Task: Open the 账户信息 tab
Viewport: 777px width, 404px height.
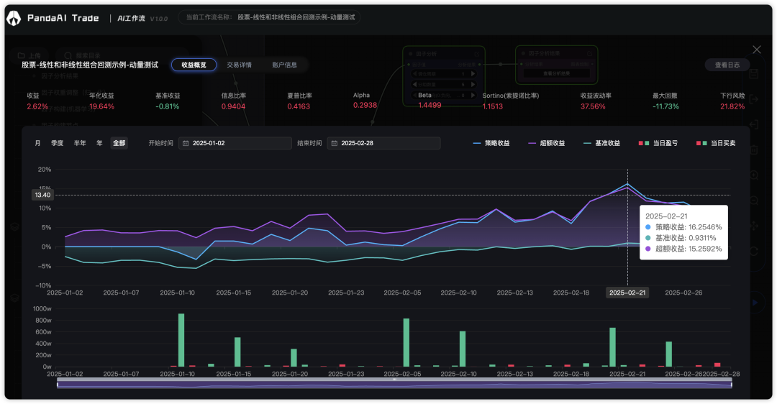Action: click(284, 65)
